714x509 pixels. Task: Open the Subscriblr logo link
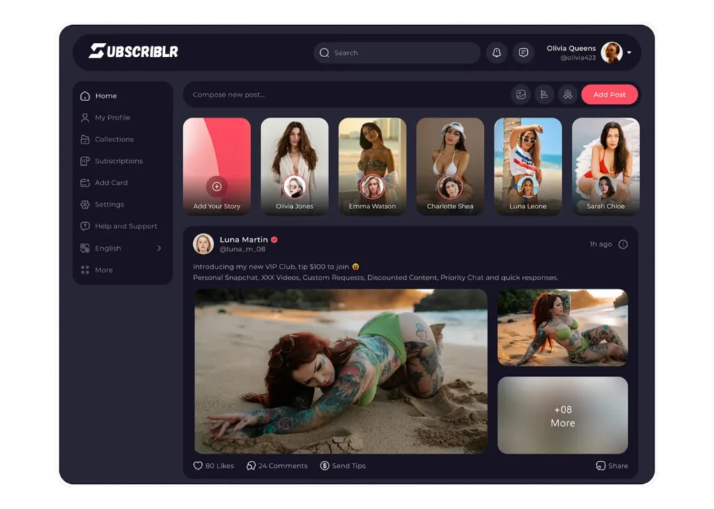tap(133, 52)
